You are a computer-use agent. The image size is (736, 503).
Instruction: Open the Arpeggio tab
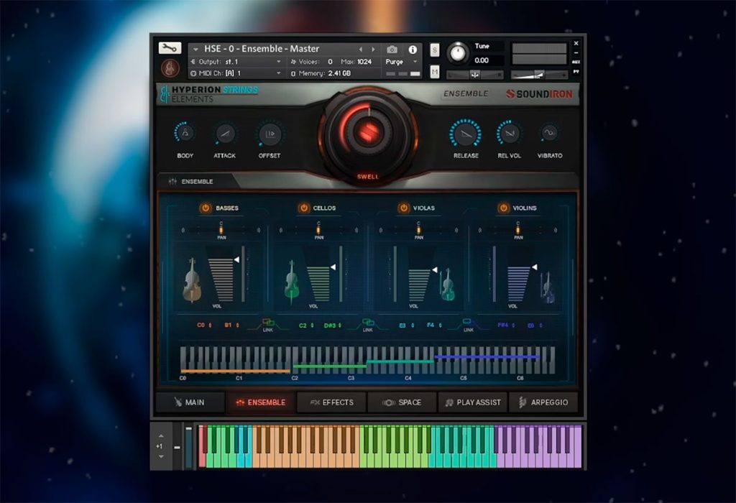(x=543, y=402)
